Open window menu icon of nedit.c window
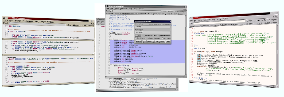284x97 pixels. click(x=190, y=18)
